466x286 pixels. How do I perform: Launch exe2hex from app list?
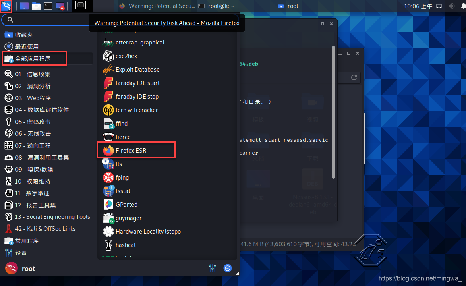pyautogui.click(x=167, y=56)
